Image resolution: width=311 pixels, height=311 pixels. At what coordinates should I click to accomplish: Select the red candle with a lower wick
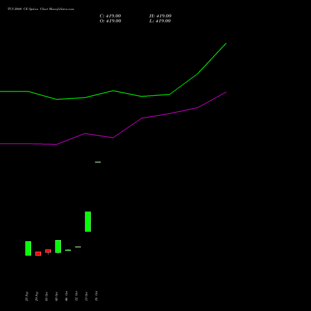[x=48, y=251]
